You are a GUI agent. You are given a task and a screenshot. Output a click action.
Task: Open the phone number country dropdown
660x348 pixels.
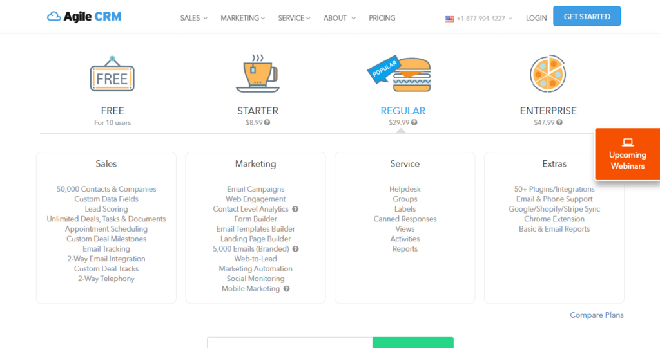[478, 19]
